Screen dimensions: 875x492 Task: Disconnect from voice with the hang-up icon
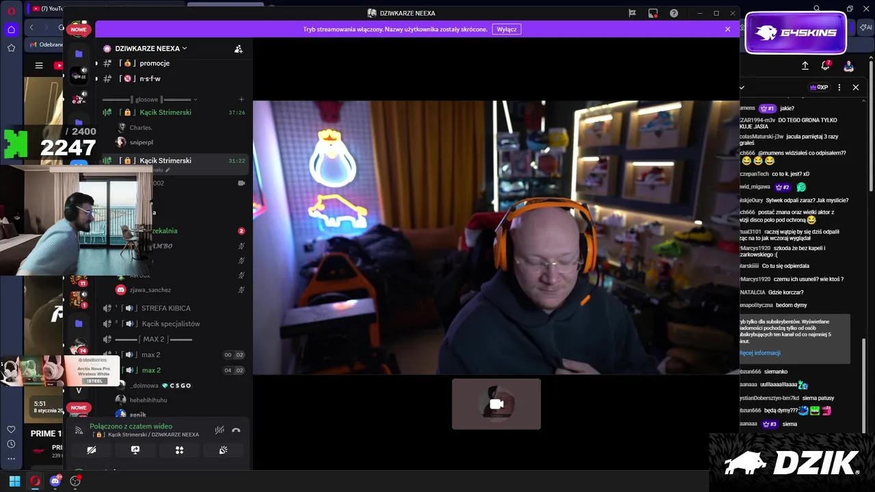point(236,430)
